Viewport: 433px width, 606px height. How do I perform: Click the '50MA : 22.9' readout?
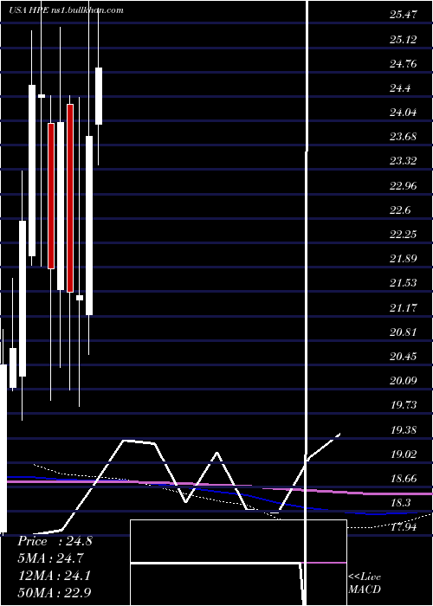coord(54,592)
